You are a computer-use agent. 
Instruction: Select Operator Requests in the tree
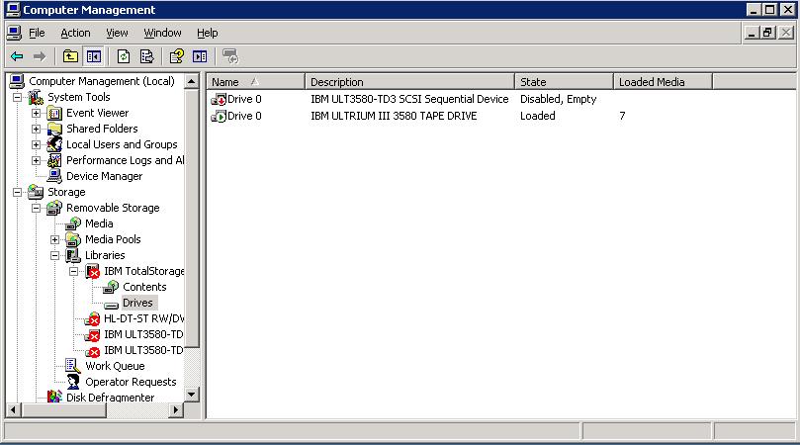click(130, 382)
